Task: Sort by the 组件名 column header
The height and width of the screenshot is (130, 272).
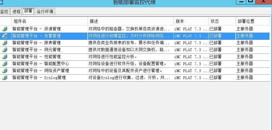Action: 50,21
